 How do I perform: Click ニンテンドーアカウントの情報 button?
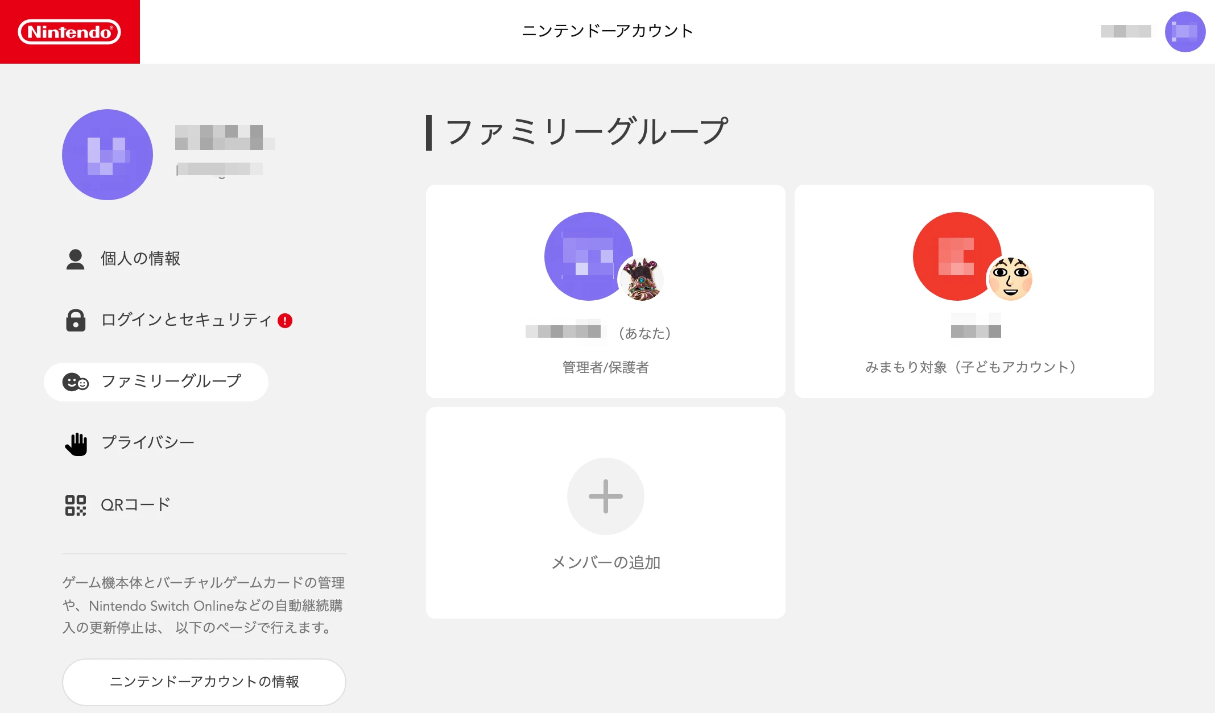click(204, 682)
